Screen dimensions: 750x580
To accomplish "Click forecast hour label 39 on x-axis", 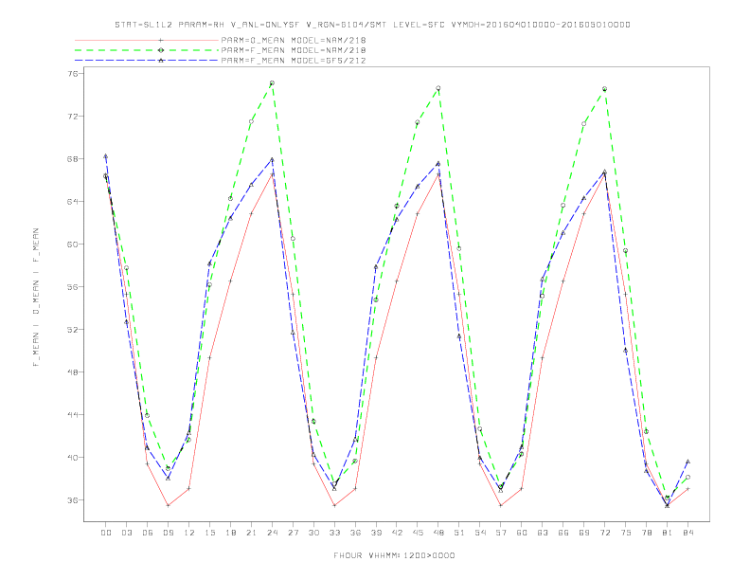I will 376,533.
